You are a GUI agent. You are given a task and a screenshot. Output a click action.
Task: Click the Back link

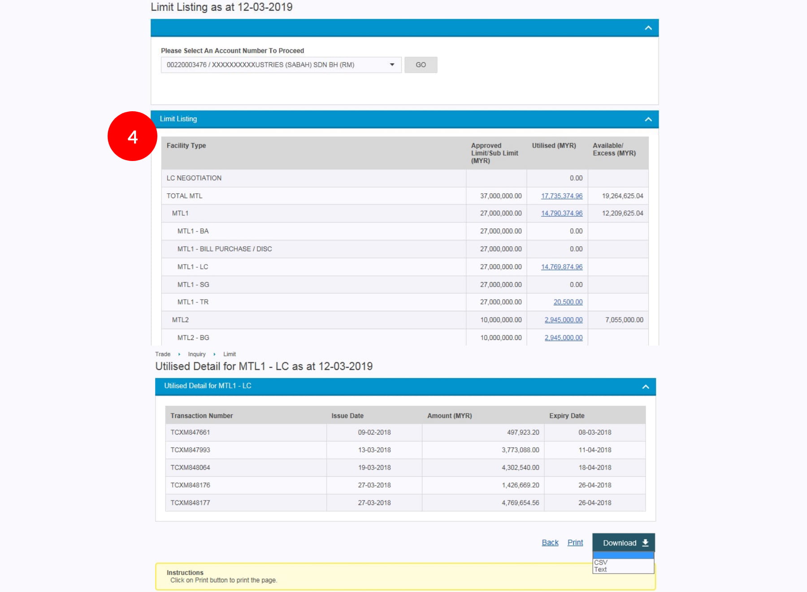(x=550, y=543)
